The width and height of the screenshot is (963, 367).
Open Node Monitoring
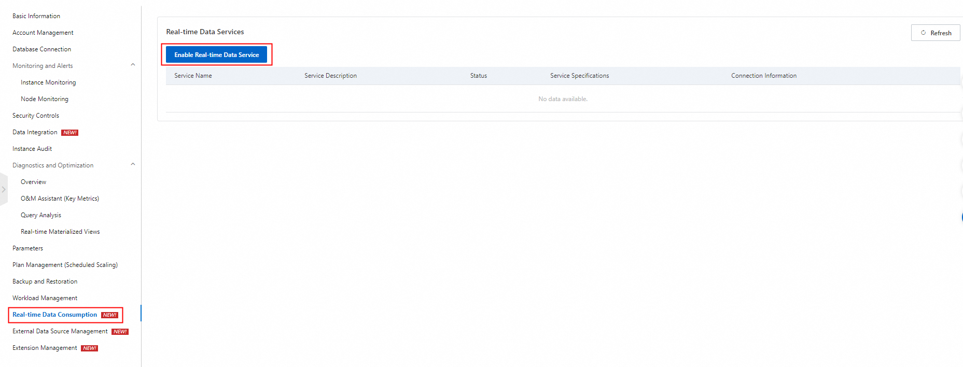coord(45,99)
